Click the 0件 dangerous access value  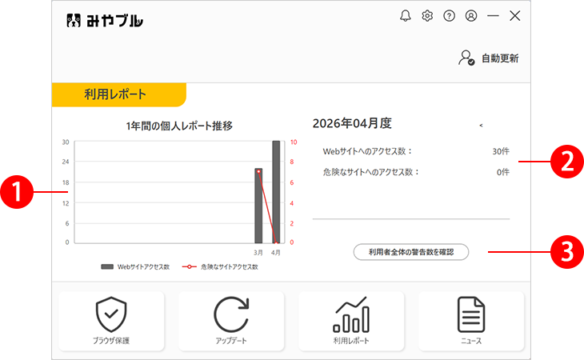pos(503,172)
